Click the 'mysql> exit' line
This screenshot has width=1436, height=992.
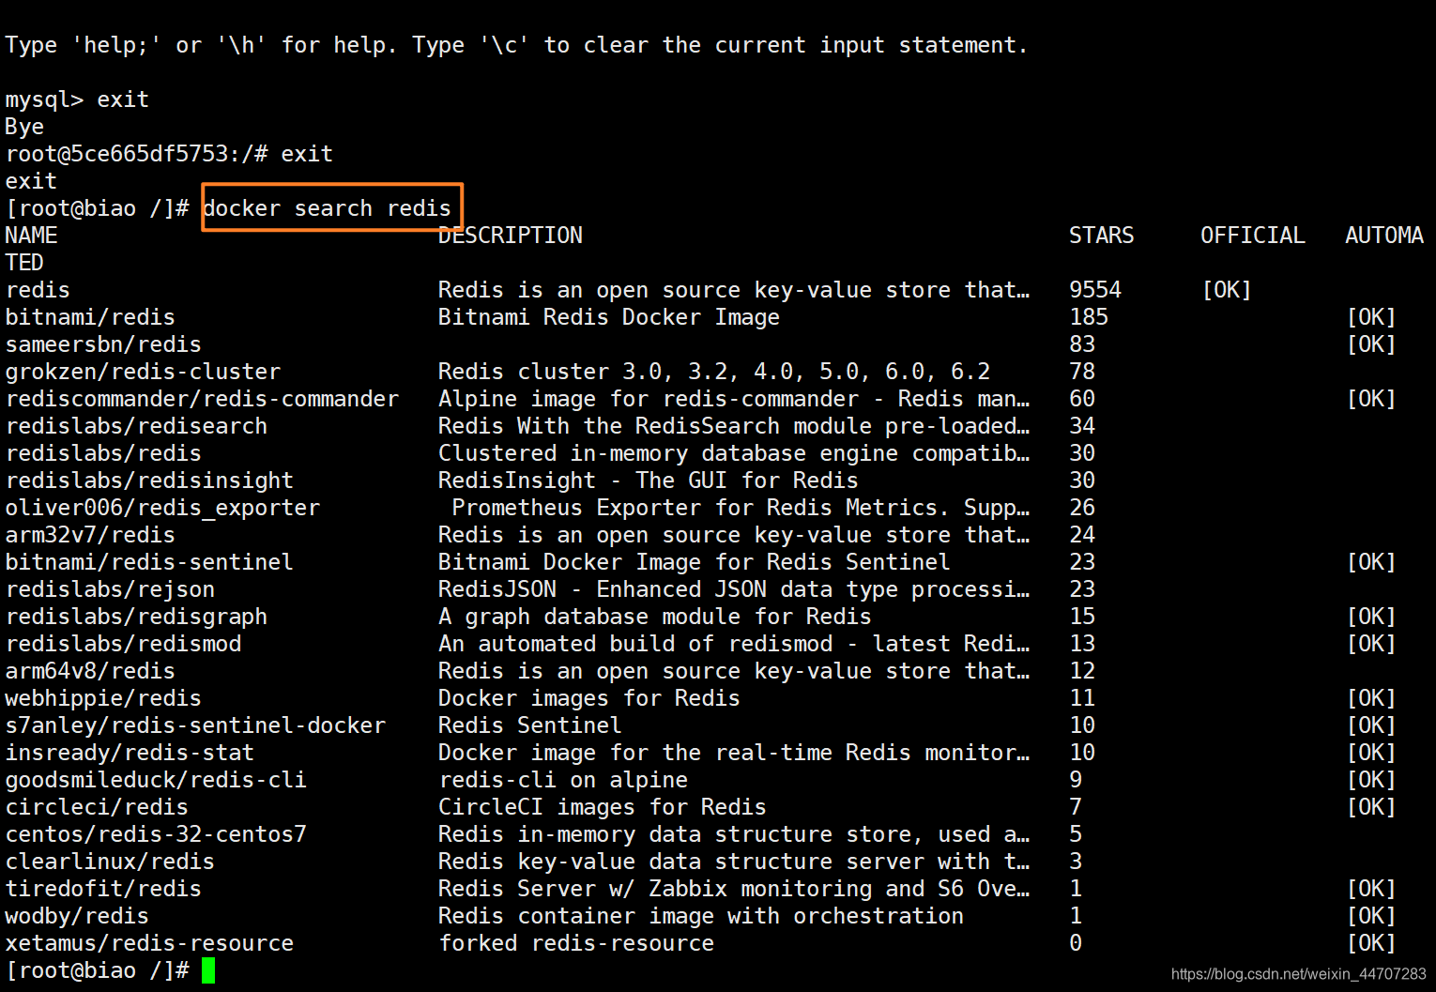(77, 99)
